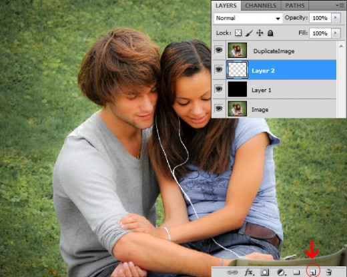
Task: Click the Fill value field
Action: 320,33
